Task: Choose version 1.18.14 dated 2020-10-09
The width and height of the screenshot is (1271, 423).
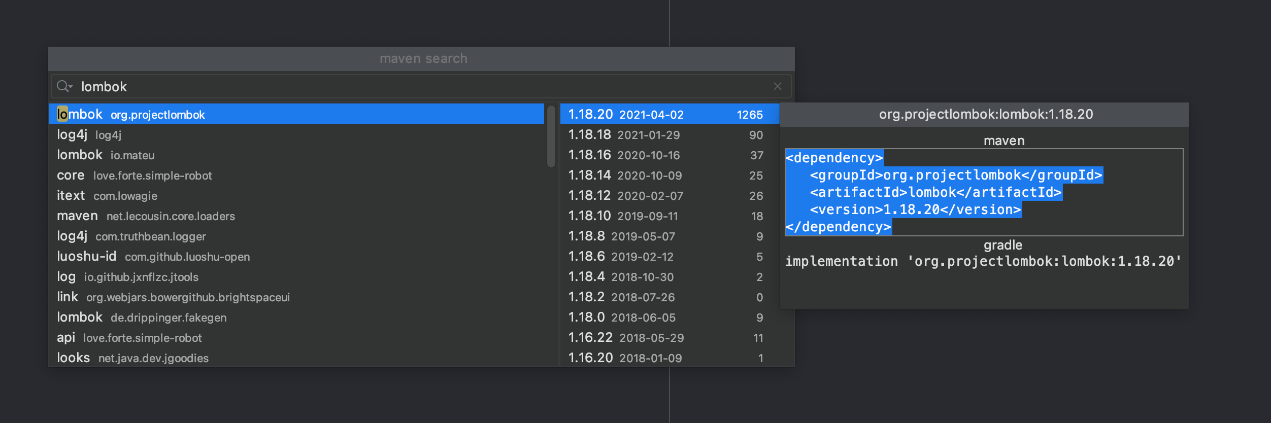Action: tap(670, 175)
